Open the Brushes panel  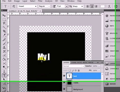click(111, 33)
